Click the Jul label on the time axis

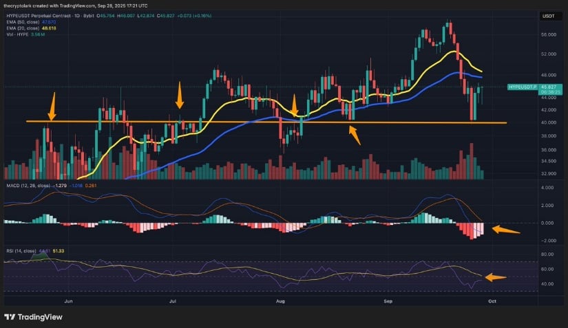[x=173, y=300]
